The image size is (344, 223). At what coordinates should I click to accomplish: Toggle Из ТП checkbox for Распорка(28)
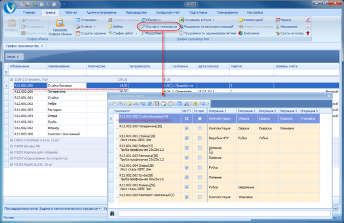click(187, 158)
